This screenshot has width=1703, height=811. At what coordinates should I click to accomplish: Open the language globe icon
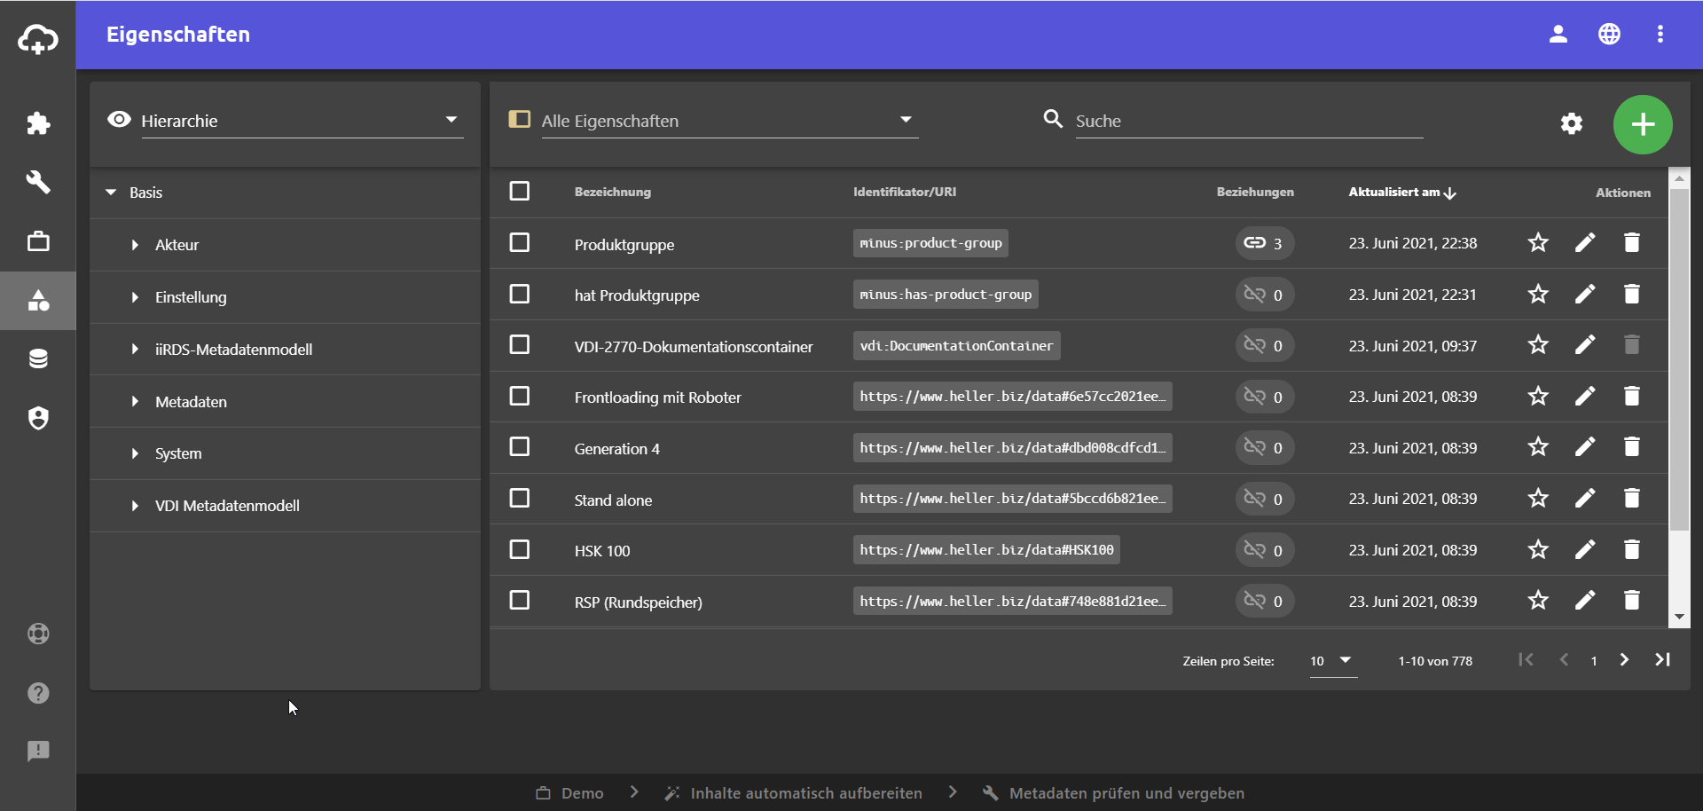coord(1609,34)
